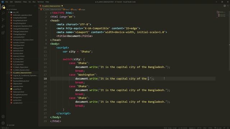Open comments.html in explorer
The image size is (230, 129).
19,37
